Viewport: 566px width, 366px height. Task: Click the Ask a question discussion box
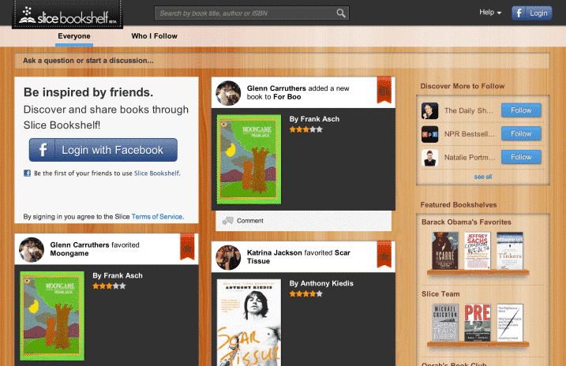[282, 61]
